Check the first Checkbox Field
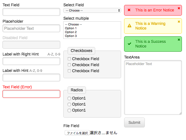 coord(69,59)
